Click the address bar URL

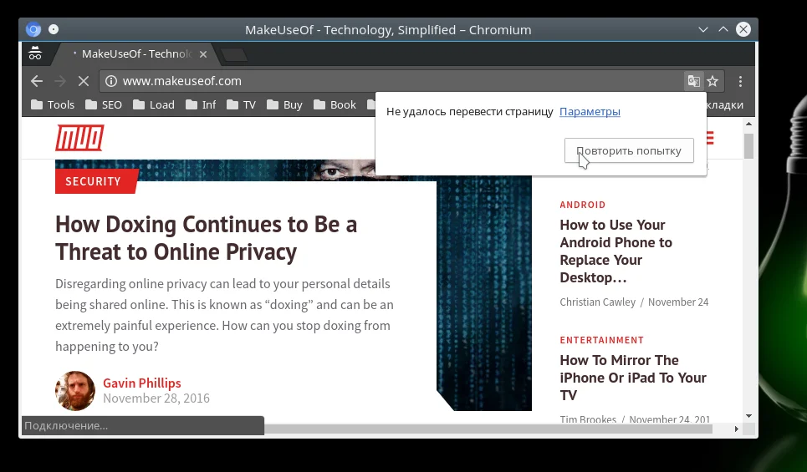click(182, 81)
